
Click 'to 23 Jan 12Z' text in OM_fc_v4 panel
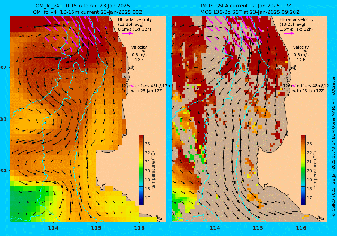(149, 91)
